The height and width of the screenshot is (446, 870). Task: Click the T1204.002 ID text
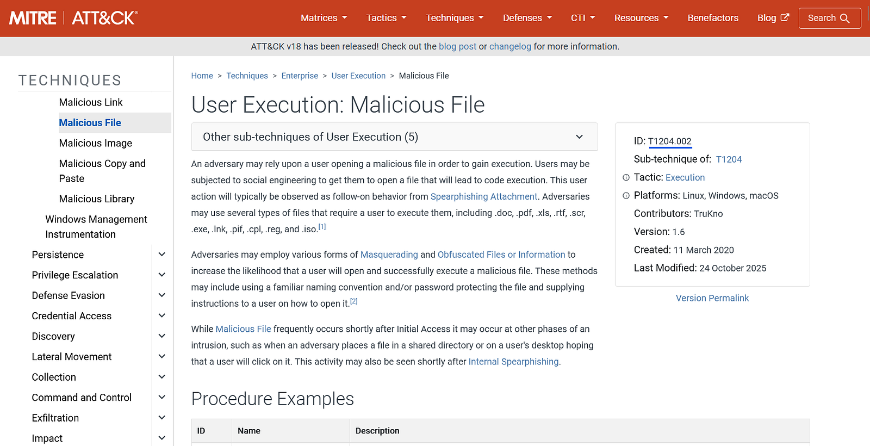(x=670, y=141)
